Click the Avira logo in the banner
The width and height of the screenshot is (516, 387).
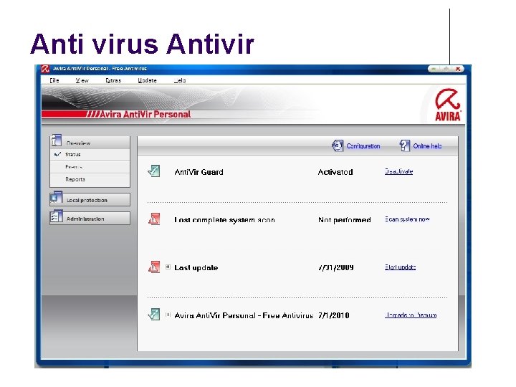coord(447,105)
